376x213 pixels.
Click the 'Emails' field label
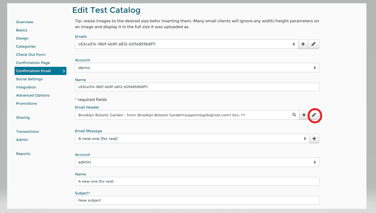pyautogui.click(x=81, y=36)
